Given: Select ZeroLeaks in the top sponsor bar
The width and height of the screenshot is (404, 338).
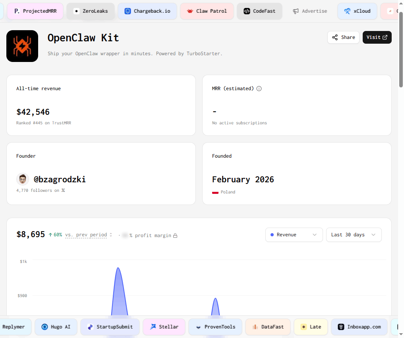Looking at the screenshot, I should click(x=91, y=11).
